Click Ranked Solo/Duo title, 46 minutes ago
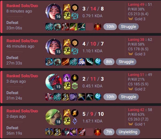Screen dimensions: 161x139 point(22,41)
